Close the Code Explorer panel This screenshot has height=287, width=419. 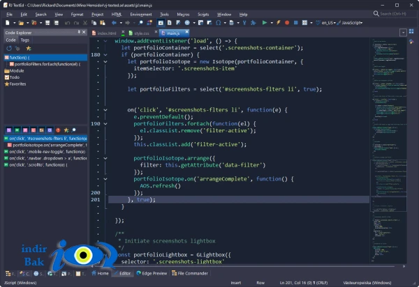coord(84,32)
